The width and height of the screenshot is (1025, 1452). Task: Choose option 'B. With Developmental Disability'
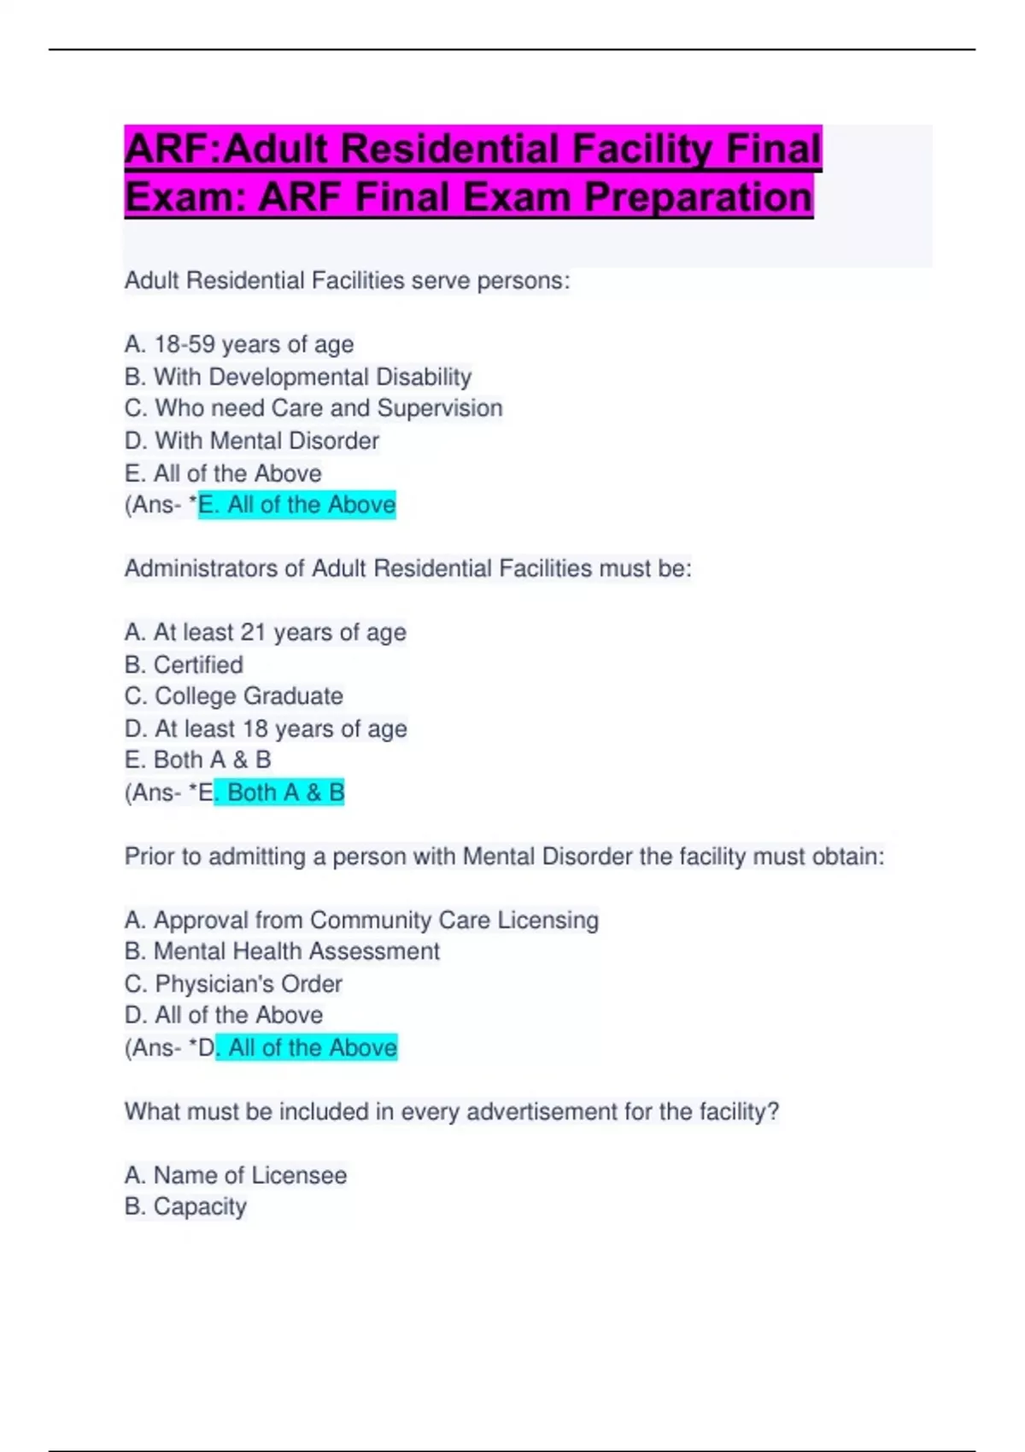point(298,377)
